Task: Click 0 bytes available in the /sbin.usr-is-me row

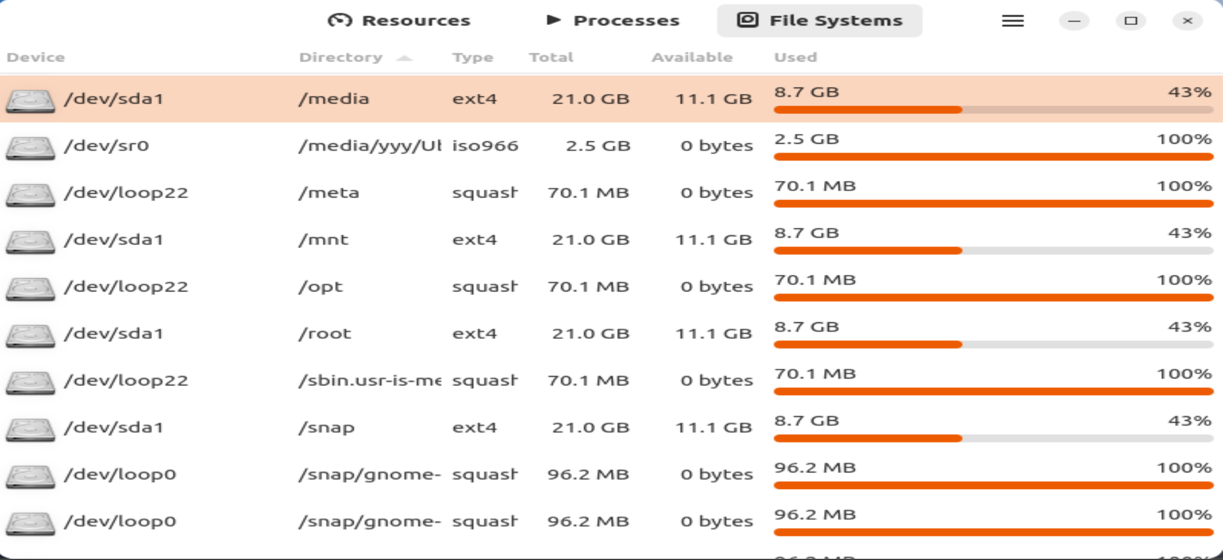Action: coord(717,381)
